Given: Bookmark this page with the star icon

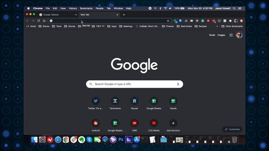Looking at the screenshot, I should 168,21.
